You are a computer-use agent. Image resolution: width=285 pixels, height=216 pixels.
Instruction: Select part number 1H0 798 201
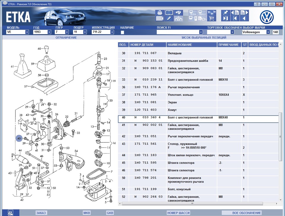(x=145, y=178)
